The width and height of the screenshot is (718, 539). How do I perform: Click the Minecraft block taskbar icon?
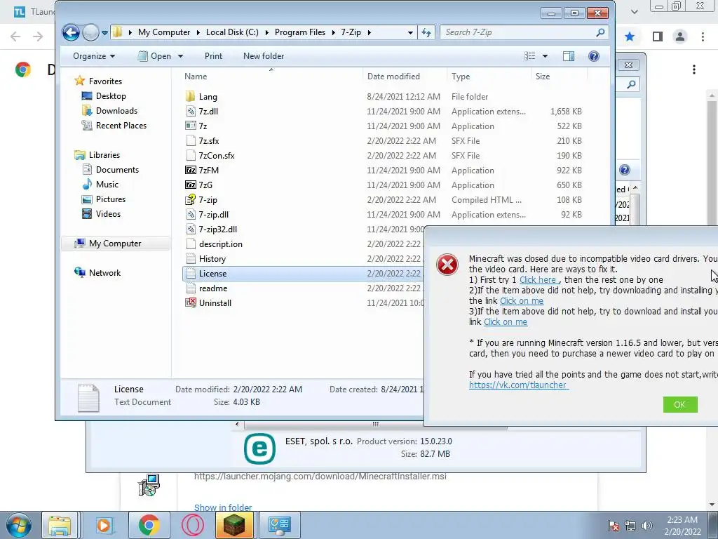pyautogui.click(x=234, y=525)
